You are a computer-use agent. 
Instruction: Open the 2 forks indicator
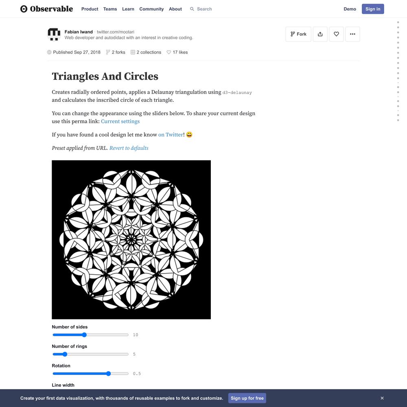coord(116,52)
